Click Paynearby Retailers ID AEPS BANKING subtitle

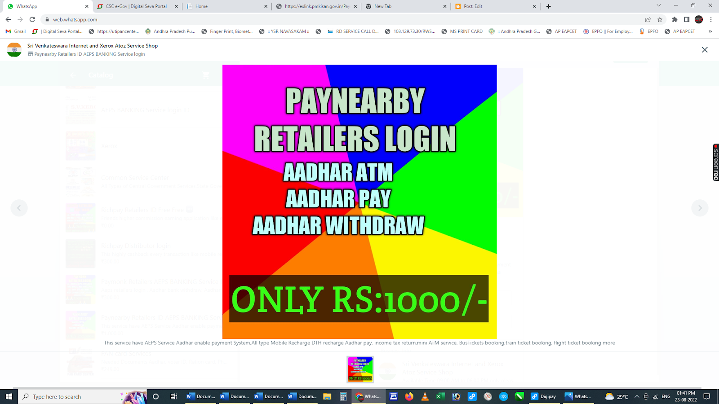(89, 54)
